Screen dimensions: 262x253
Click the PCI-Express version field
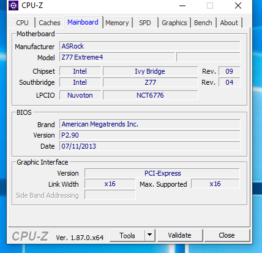[x=162, y=173]
